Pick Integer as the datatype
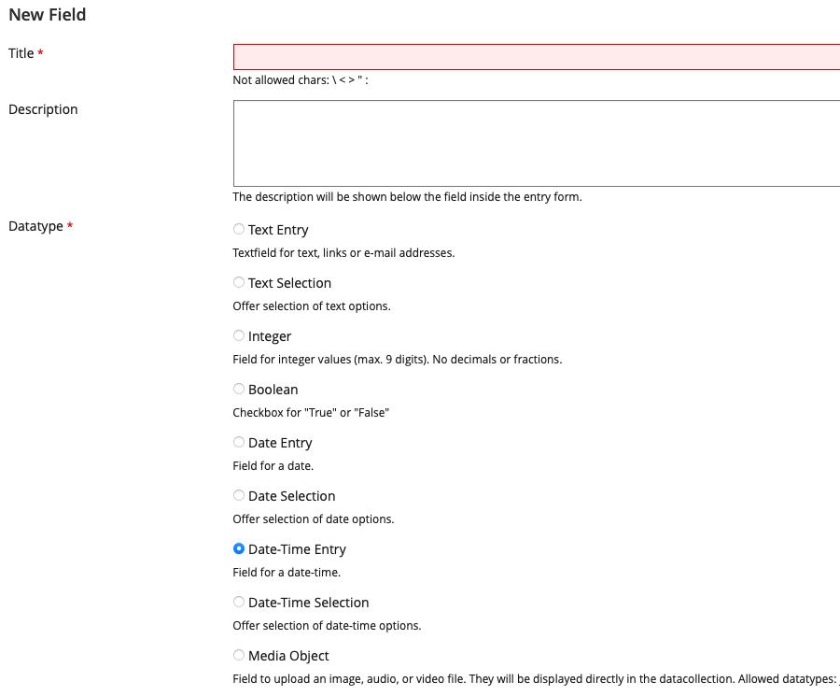This screenshot has height=696, width=840. 239,335
